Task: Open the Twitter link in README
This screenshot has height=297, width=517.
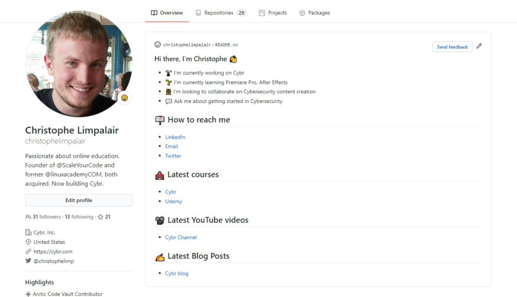Action: pyautogui.click(x=173, y=155)
